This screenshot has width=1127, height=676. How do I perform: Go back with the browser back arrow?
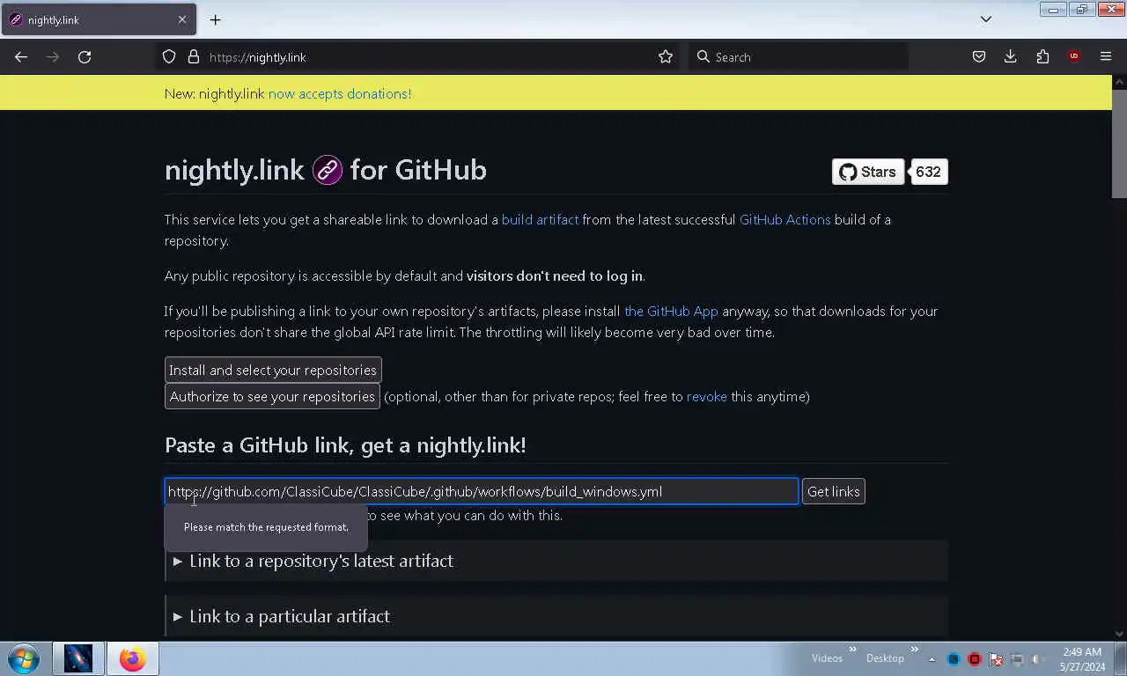click(21, 57)
